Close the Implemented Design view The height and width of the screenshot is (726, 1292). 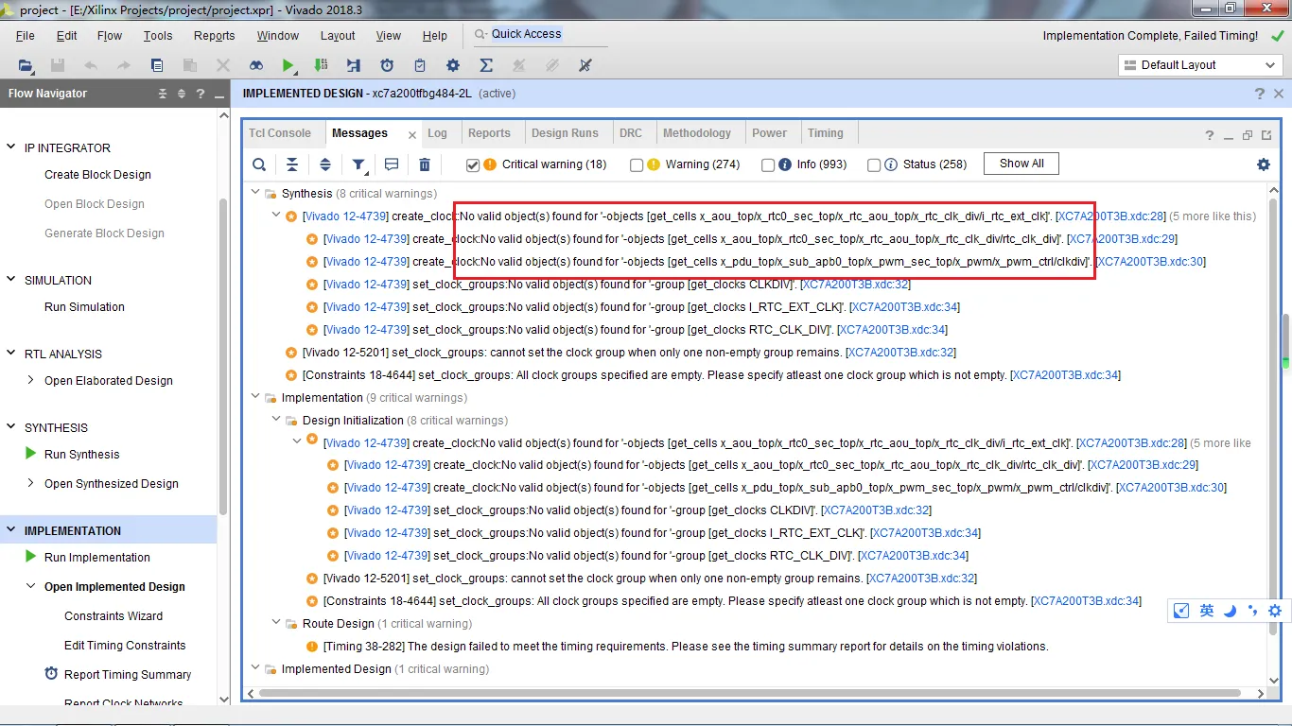pos(1279,94)
